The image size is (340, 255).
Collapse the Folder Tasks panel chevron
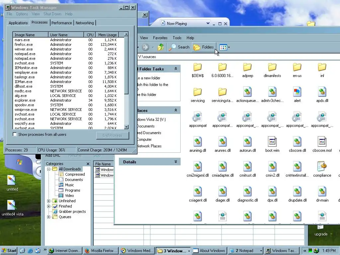click(176, 69)
